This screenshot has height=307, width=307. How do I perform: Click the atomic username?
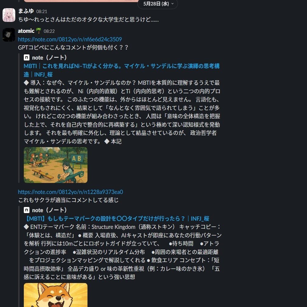[26, 31]
